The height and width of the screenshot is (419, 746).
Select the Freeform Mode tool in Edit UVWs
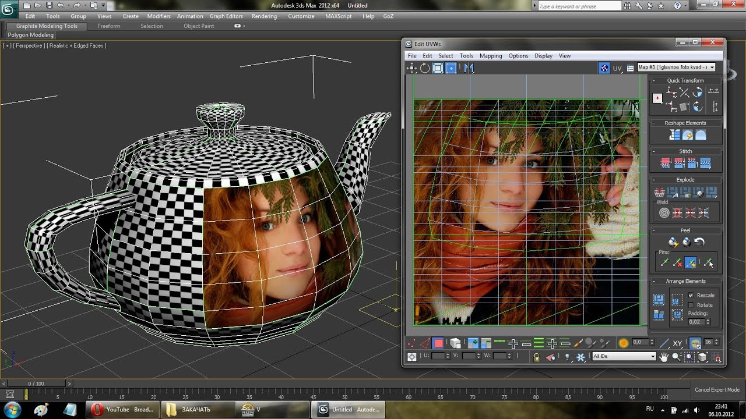point(451,68)
